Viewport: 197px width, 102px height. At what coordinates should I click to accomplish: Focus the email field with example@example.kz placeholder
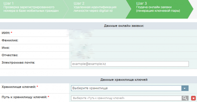130,64
